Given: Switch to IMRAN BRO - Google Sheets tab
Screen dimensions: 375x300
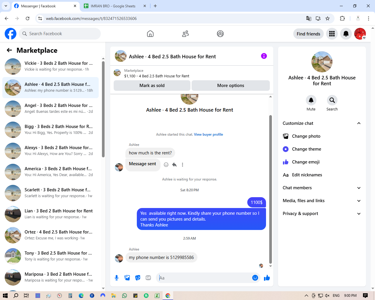Looking at the screenshot, I should [115, 6].
